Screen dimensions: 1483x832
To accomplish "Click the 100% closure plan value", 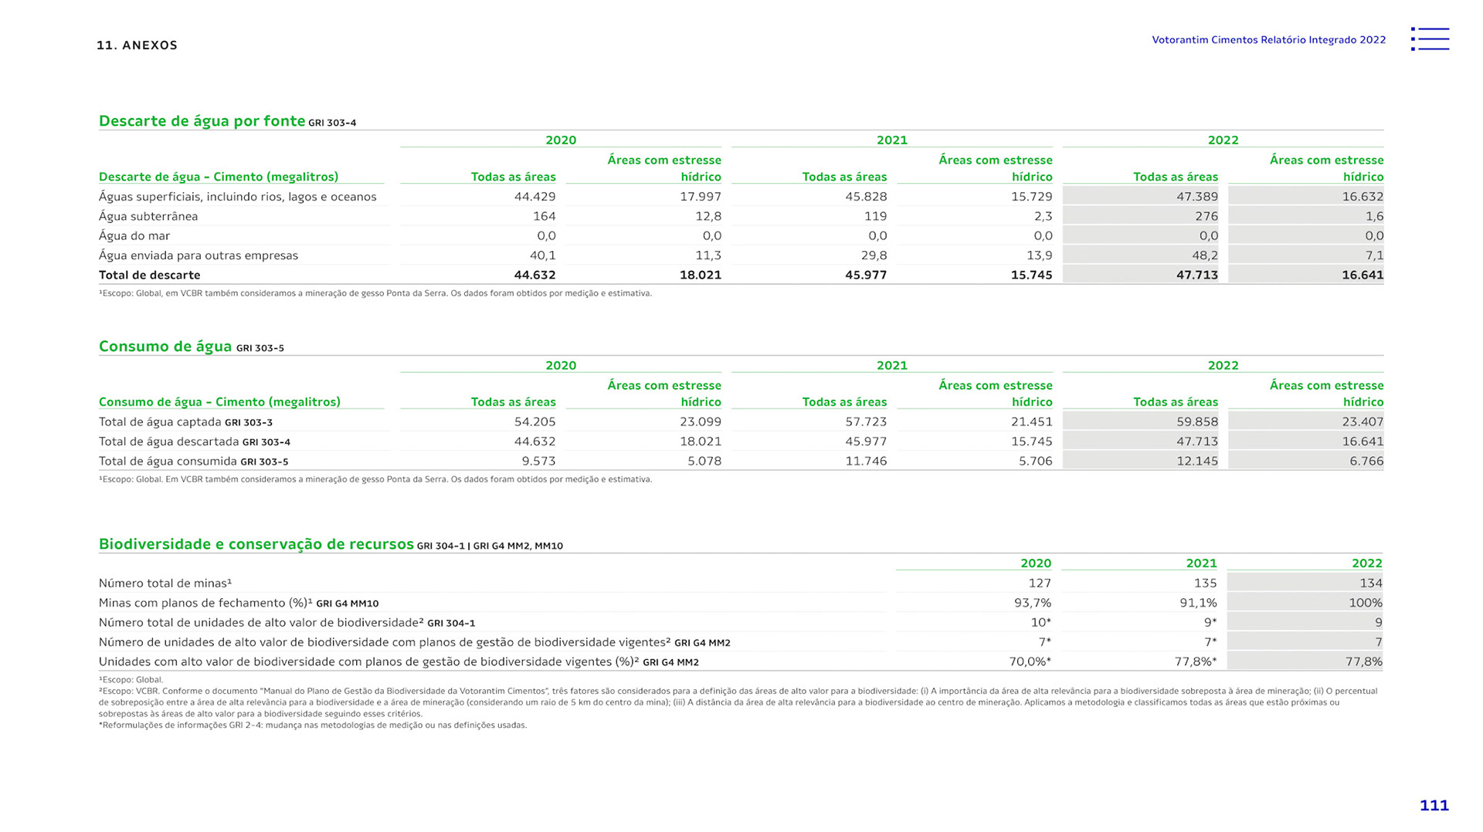I will [x=1366, y=603].
